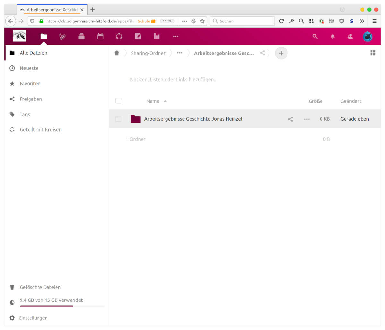Screen dimensions: 385x330
Task: Open the folder row actions menu
Action: click(x=307, y=119)
